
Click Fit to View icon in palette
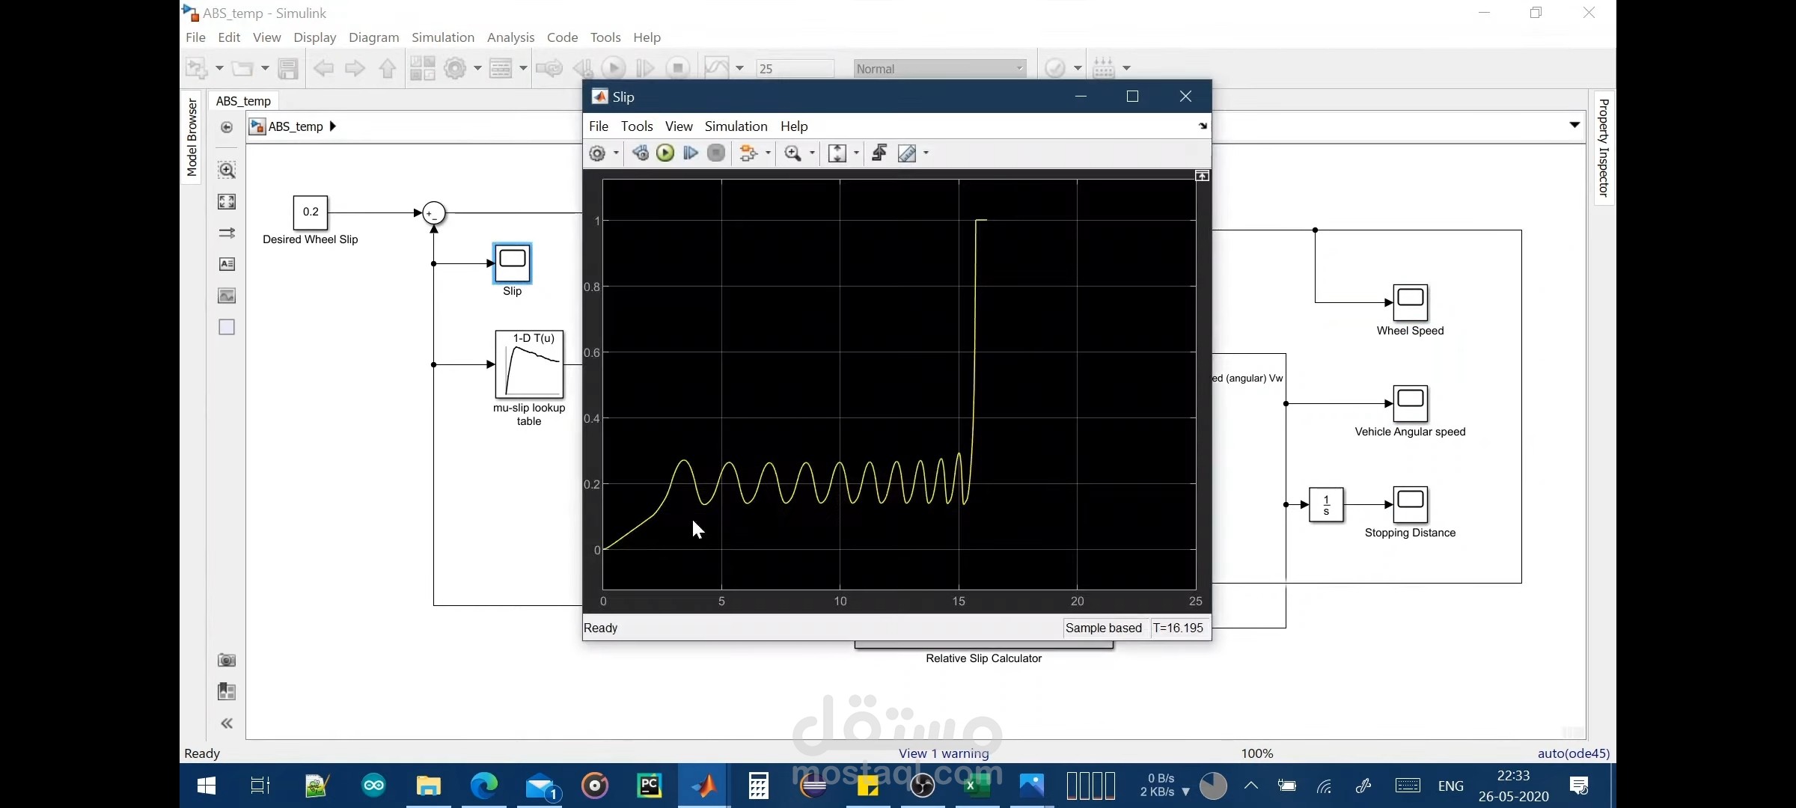click(227, 202)
